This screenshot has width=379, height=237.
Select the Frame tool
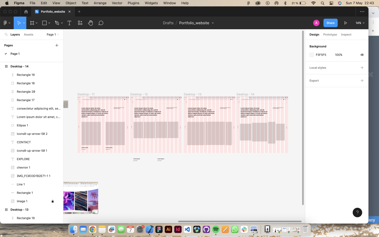[x=32, y=23]
